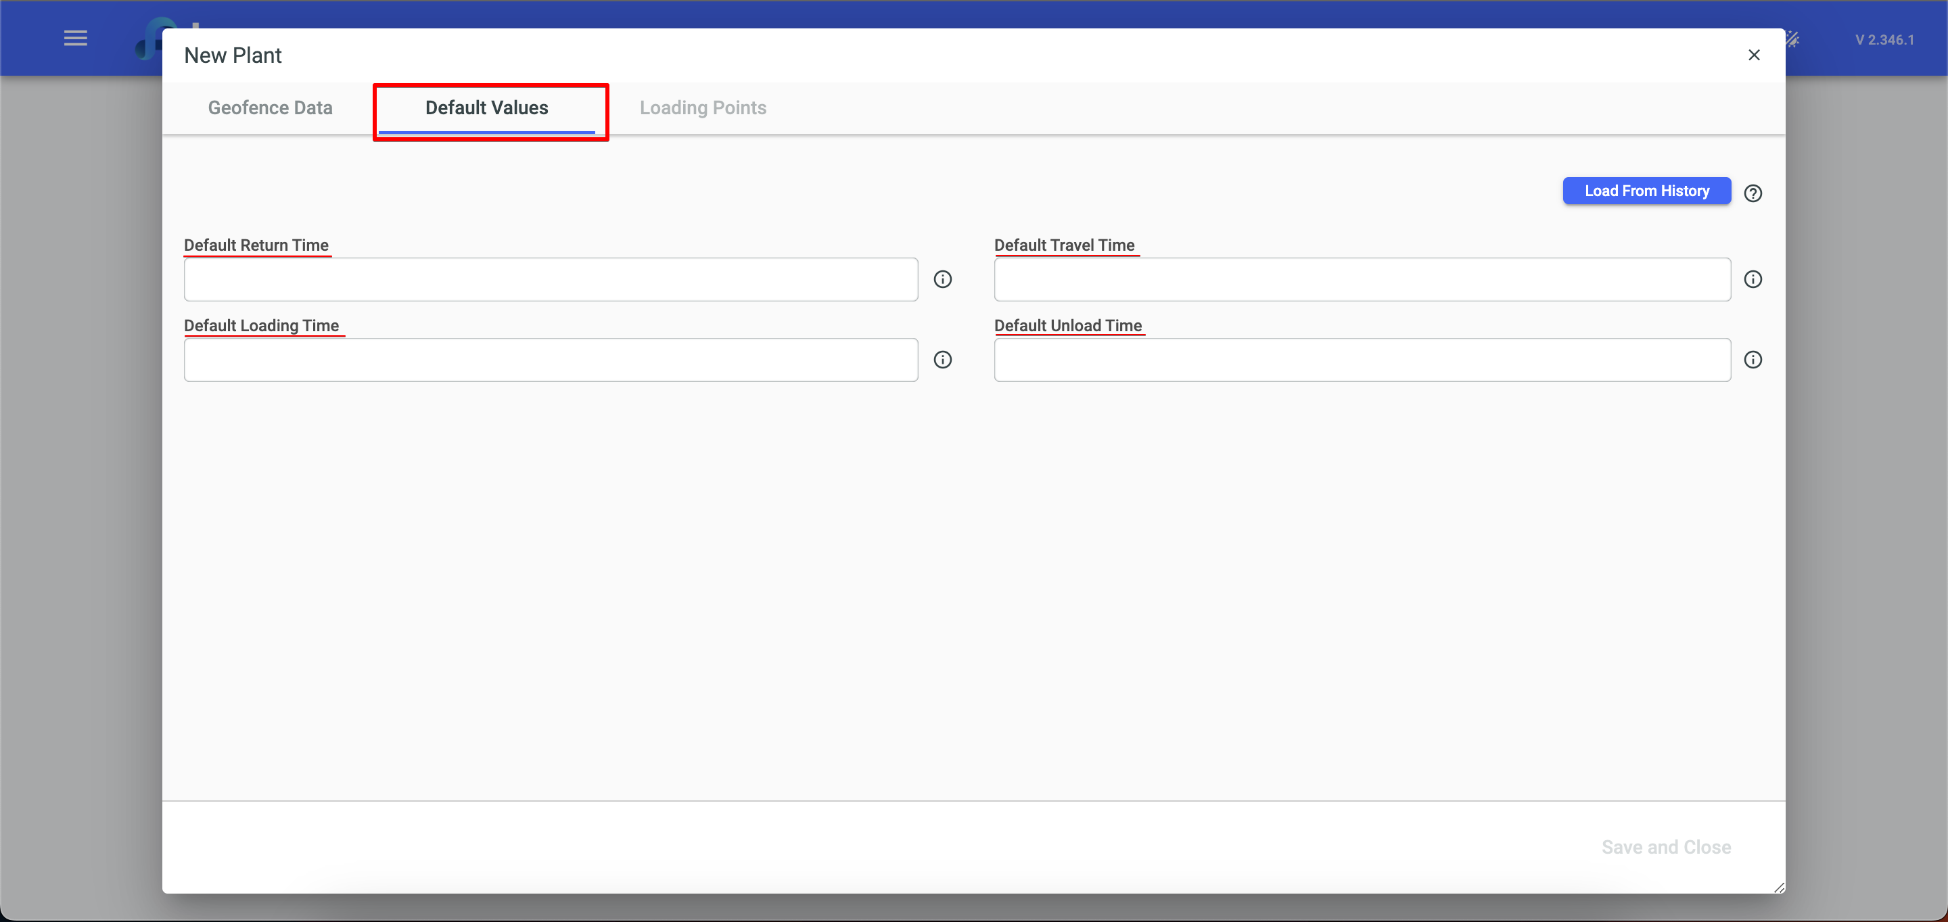Click the dialog resize handle corner
1948x922 pixels.
coord(1779,888)
